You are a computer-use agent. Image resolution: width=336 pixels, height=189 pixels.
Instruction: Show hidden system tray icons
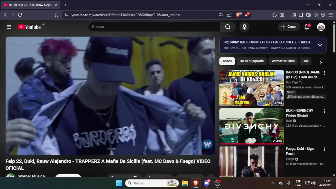[x=273, y=183]
